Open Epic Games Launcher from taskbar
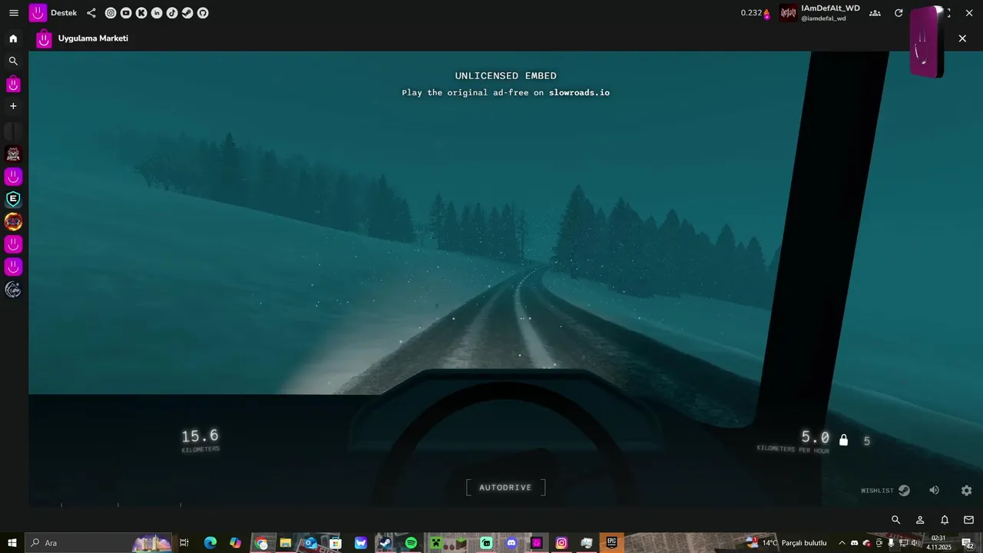 pyautogui.click(x=612, y=543)
